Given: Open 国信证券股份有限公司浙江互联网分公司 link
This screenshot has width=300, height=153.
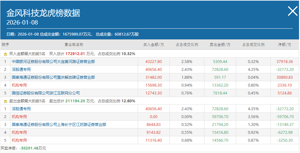Looking at the screenshot, I should point(46,93).
